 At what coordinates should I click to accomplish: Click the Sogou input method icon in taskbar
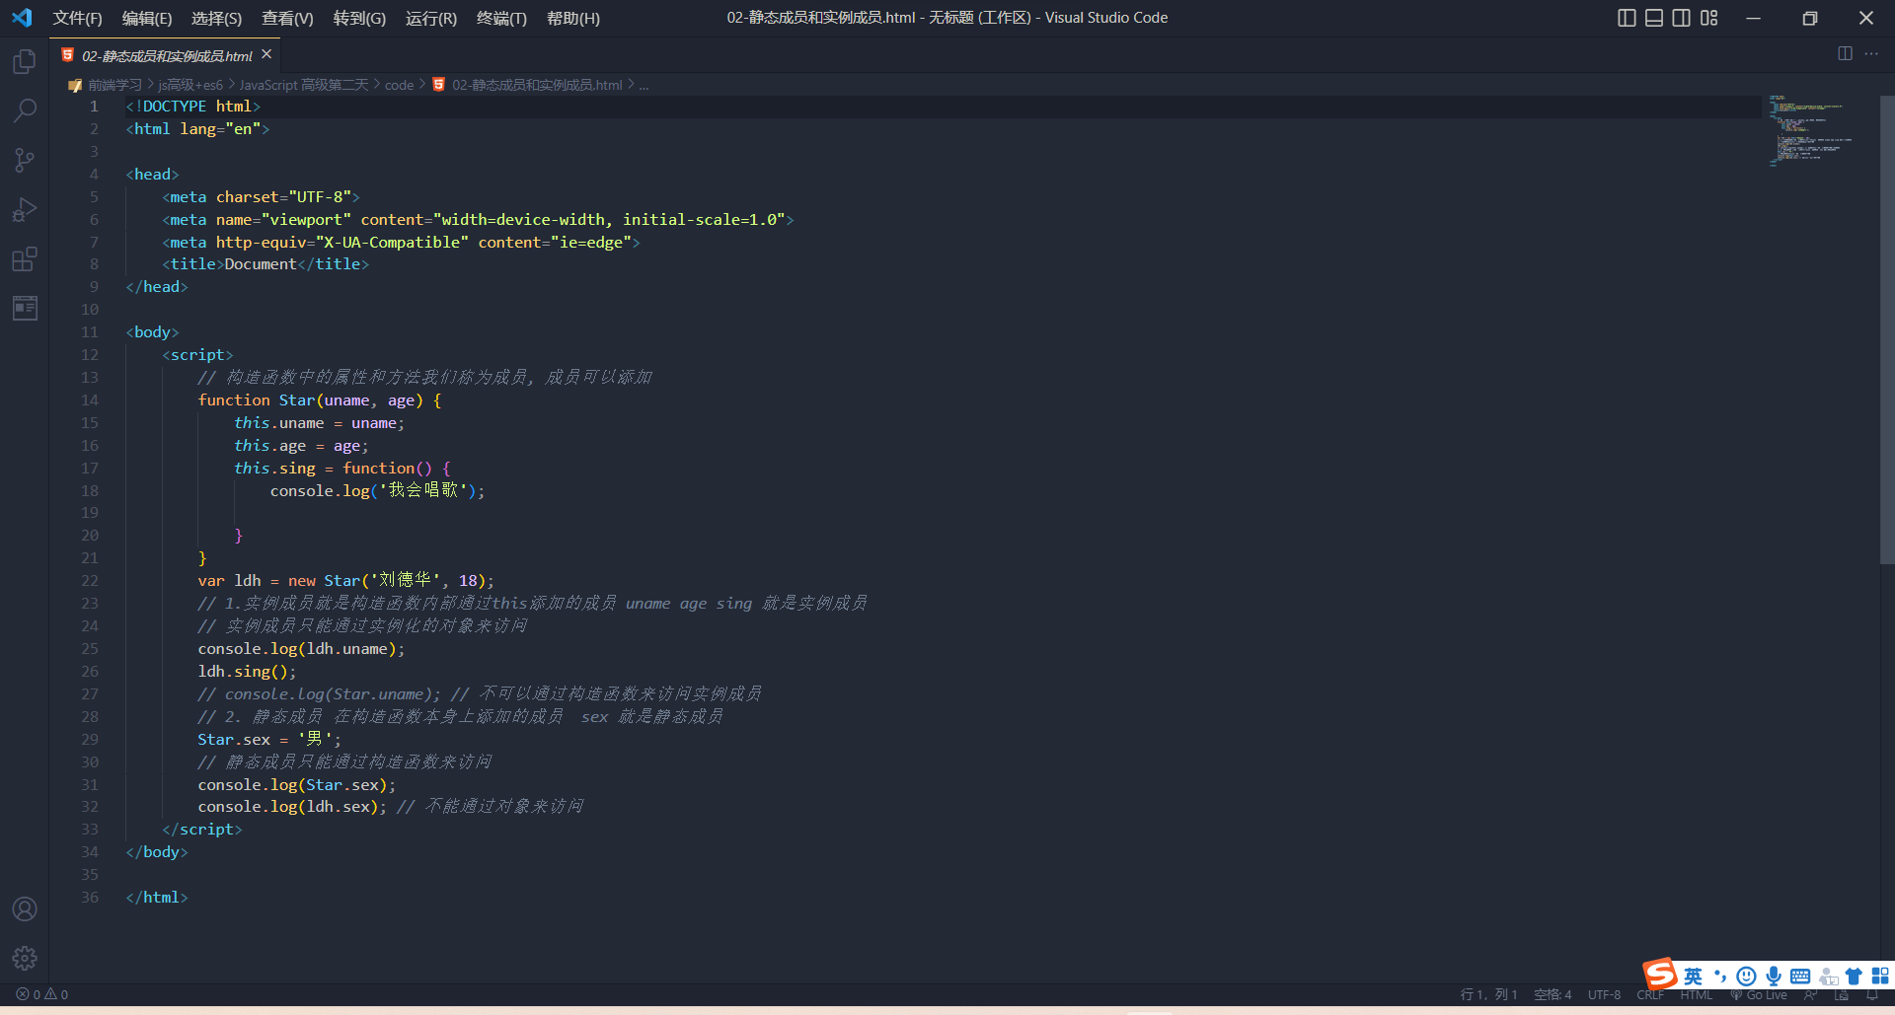tap(1658, 975)
